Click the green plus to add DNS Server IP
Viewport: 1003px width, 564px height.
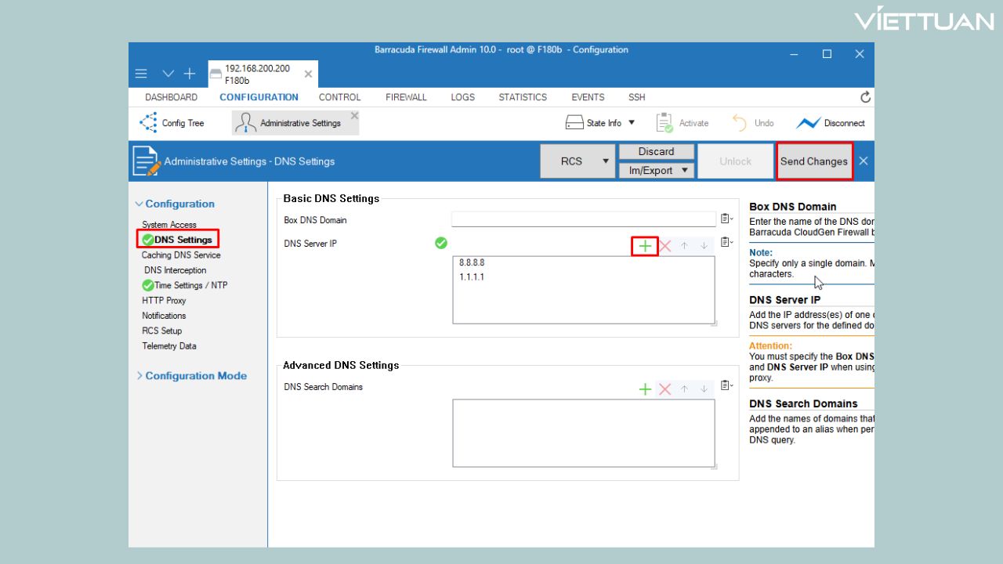click(644, 246)
